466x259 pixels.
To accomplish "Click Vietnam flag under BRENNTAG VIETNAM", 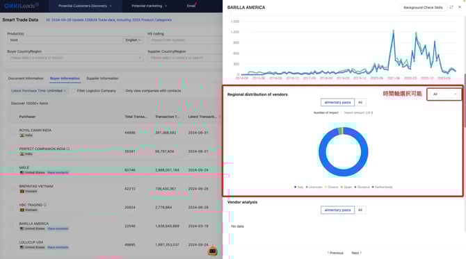I will click(22, 192).
